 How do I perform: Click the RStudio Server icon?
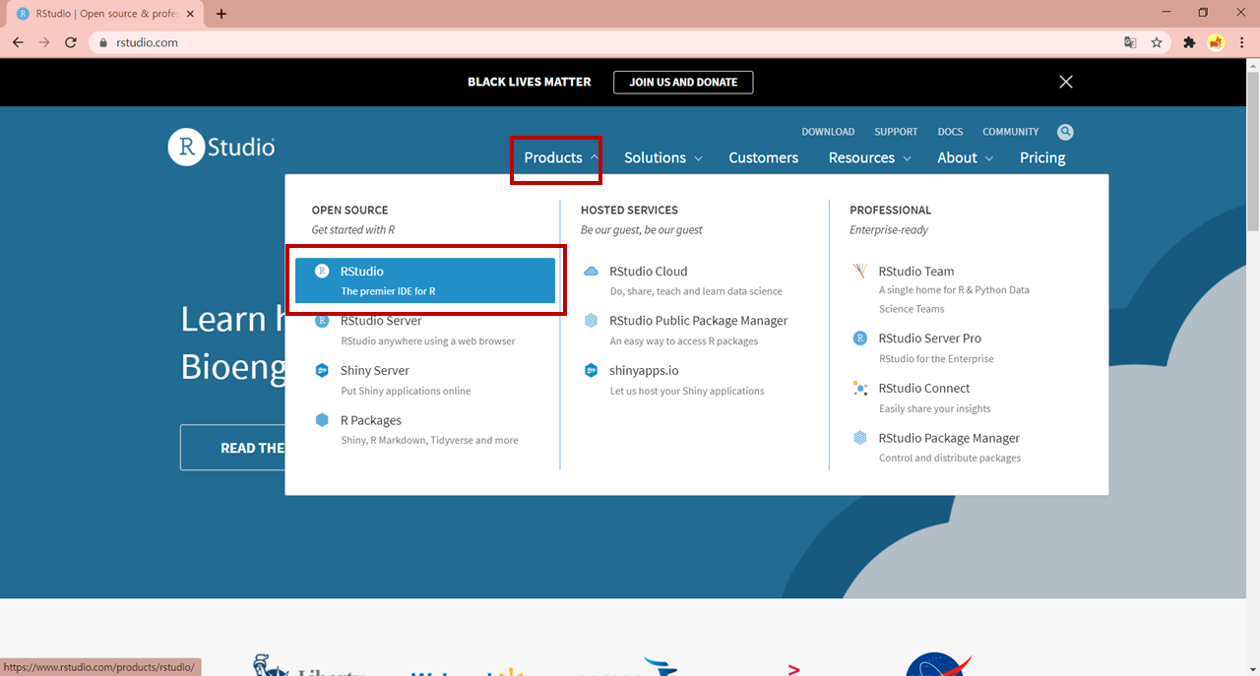coord(322,321)
